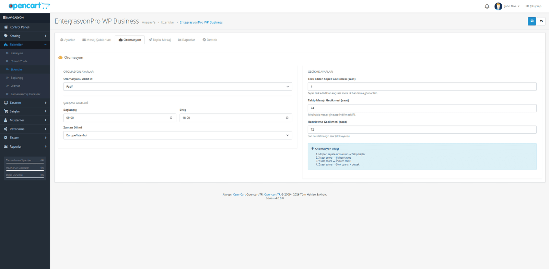The height and width of the screenshot is (269, 549).
Task: Click the Sistem gear icon in sidebar
Action: click(5, 138)
